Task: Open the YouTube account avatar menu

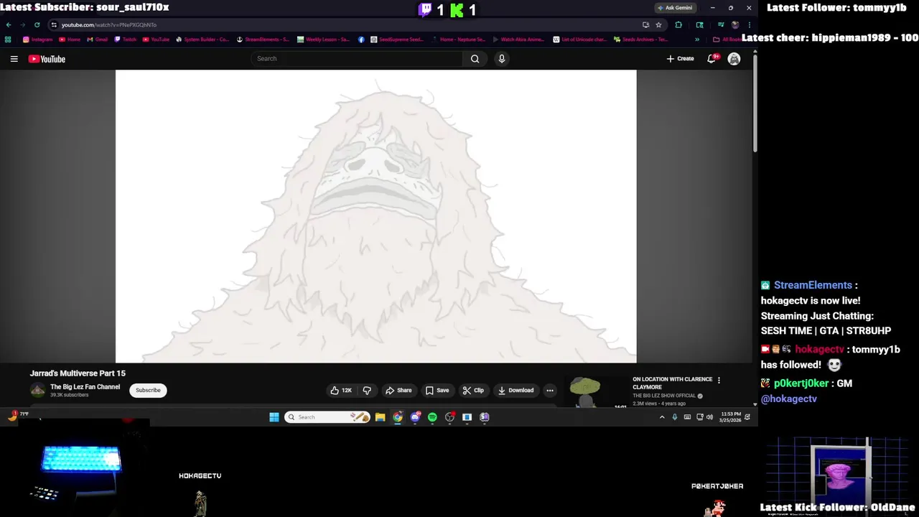Action: click(x=734, y=59)
